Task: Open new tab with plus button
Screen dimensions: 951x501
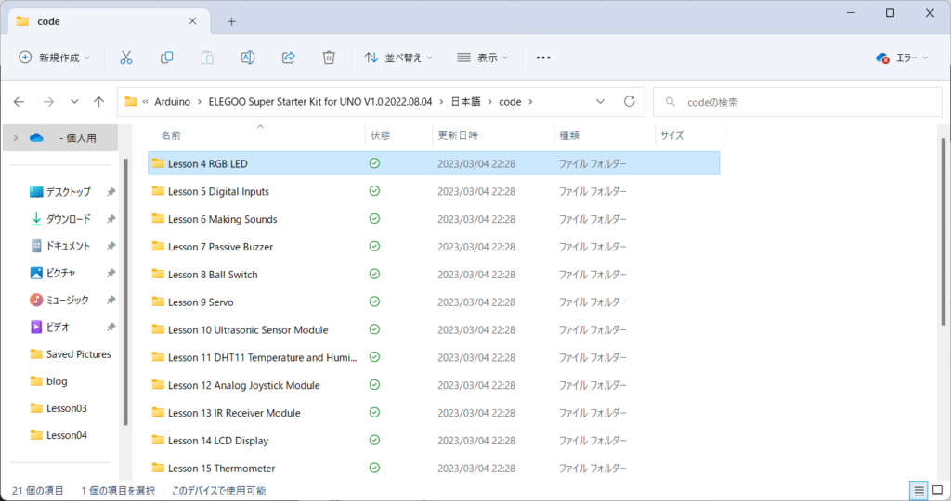Action: coord(231,22)
